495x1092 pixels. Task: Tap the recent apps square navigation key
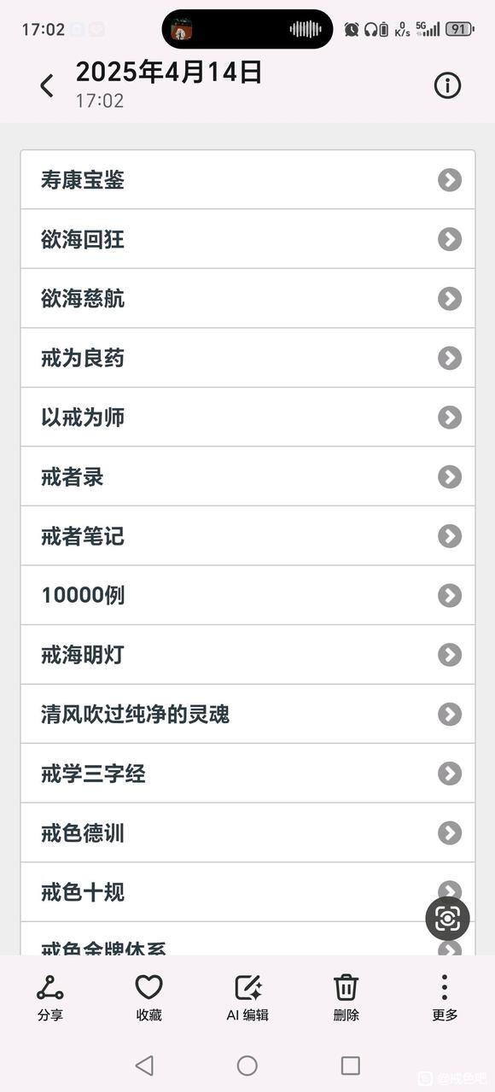click(351, 1066)
